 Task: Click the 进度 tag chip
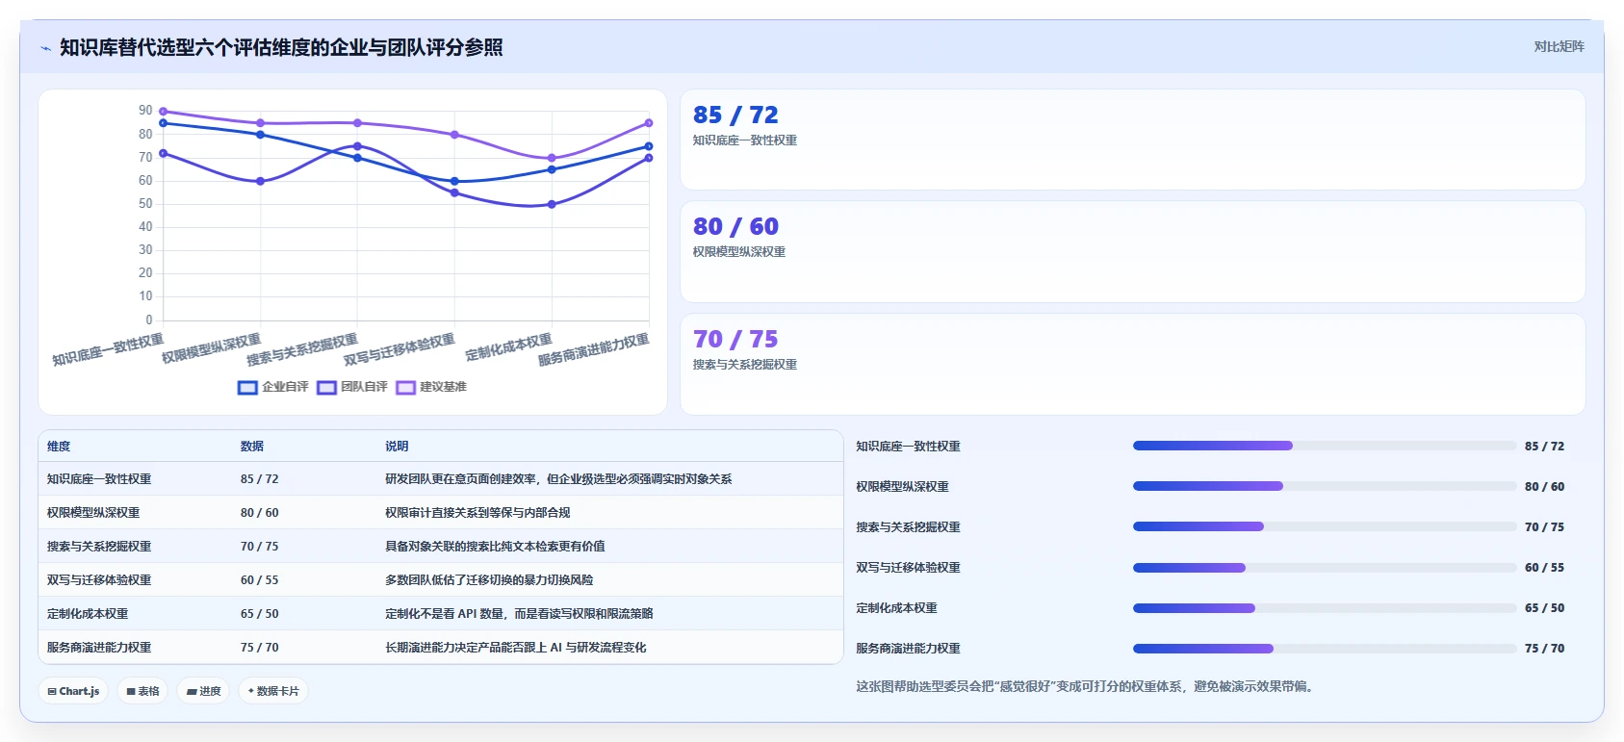click(x=203, y=691)
